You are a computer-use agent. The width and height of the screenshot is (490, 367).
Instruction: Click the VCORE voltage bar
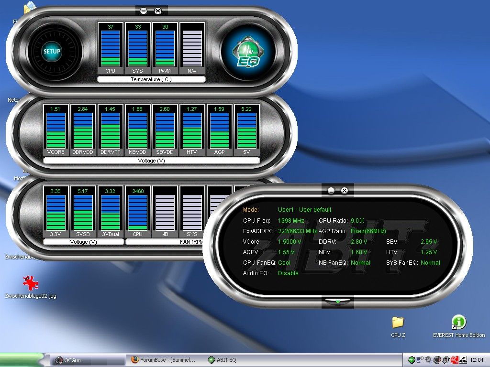tap(56, 130)
